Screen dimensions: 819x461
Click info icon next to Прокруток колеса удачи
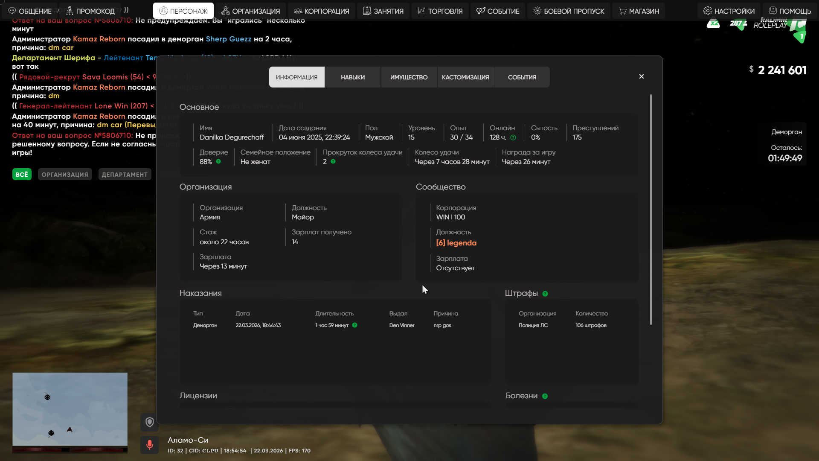(333, 161)
